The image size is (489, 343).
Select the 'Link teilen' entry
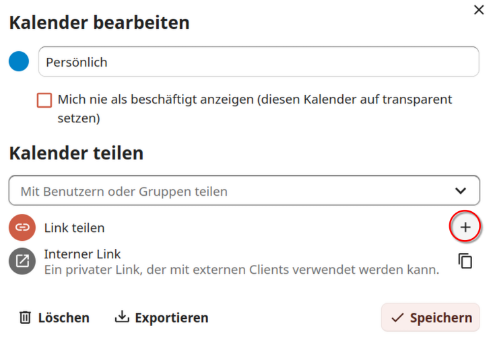coord(74,228)
